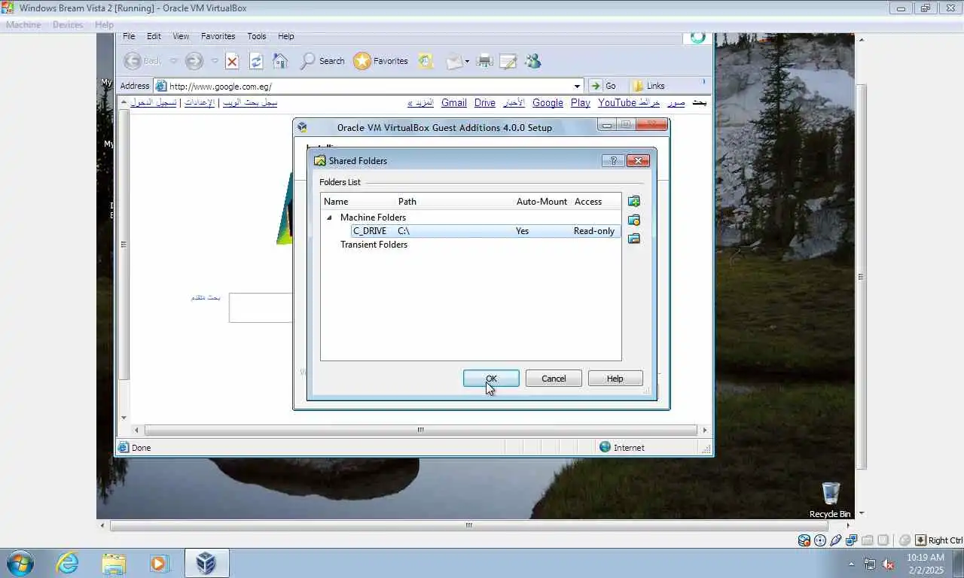The height and width of the screenshot is (578, 964).
Task: Click the History icon in IE toolbar
Action: pos(426,61)
